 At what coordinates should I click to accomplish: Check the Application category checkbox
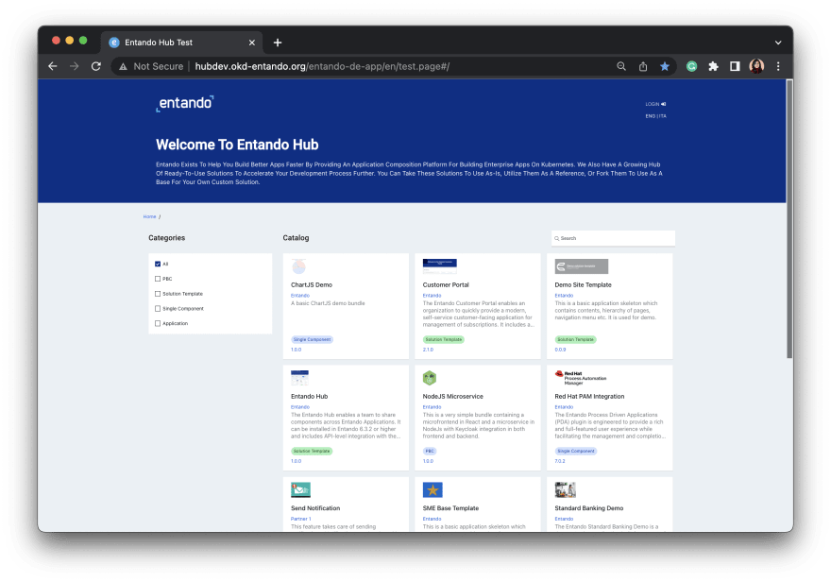158,323
